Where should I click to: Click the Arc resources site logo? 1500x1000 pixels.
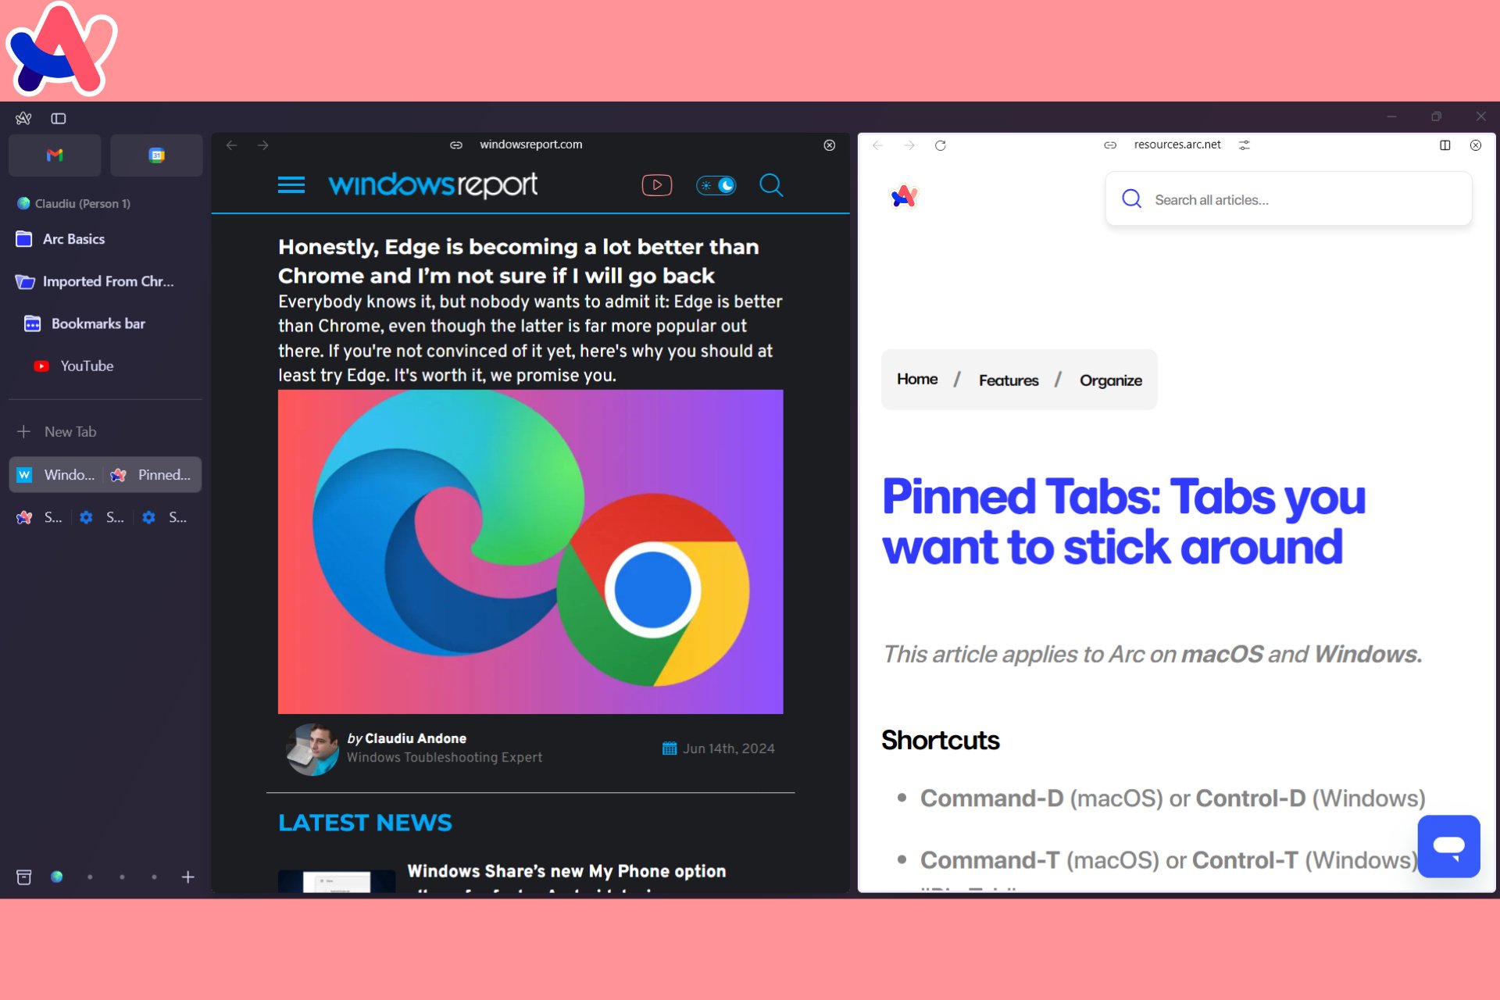point(905,198)
